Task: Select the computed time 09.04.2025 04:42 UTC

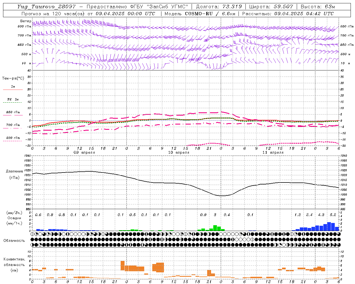Action: click(x=304, y=14)
